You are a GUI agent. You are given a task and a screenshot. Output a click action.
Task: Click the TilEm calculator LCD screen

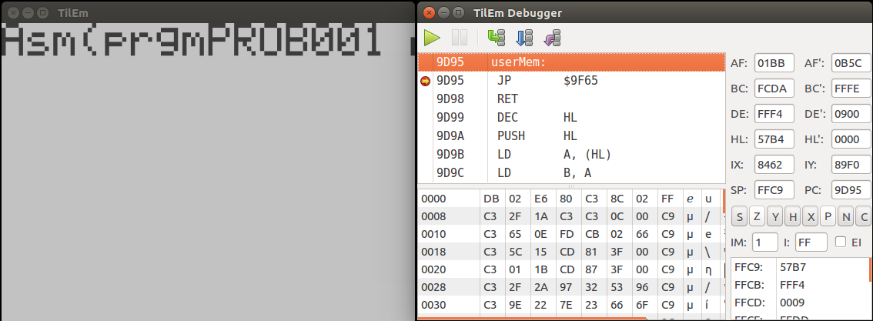208,172
